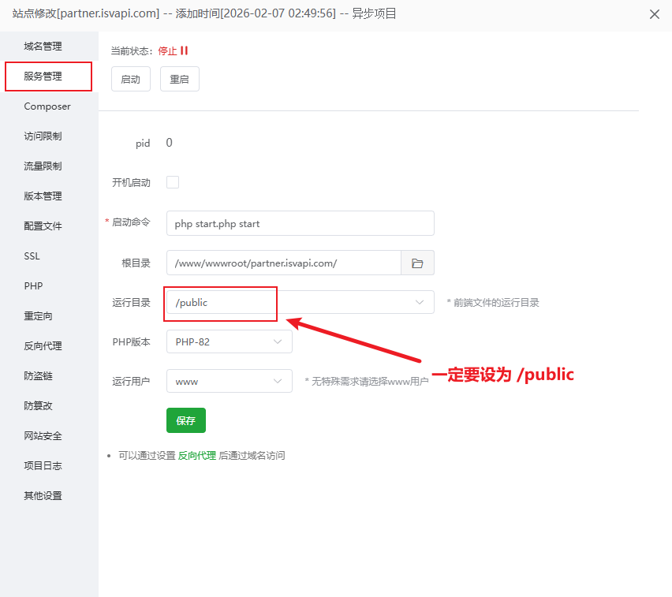The height and width of the screenshot is (597, 672).
Task: Open folder browser beside the 根目录 field
Action: pyautogui.click(x=418, y=262)
